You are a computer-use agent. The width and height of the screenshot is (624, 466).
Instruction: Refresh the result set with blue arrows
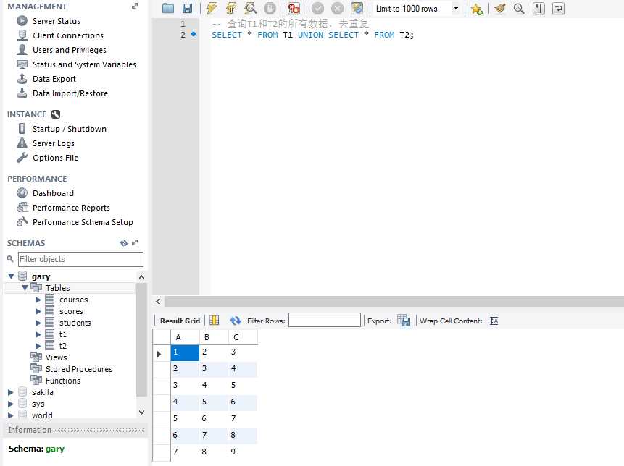click(x=236, y=321)
